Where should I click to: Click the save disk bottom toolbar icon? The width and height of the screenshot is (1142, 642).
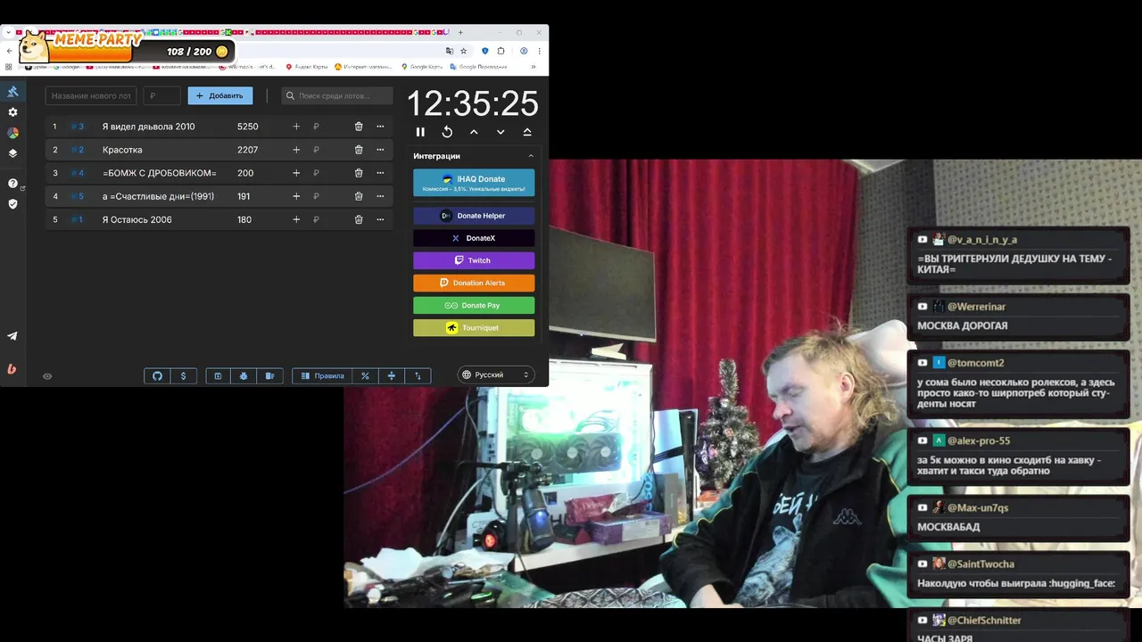(219, 376)
